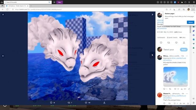View the 2 Quote Tweets list
196x110 pixels.
(x=172, y=37)
